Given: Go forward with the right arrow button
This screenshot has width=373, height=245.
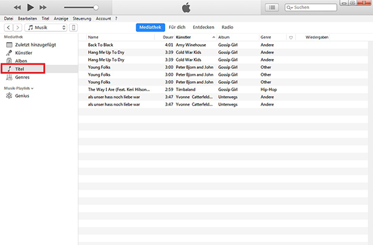Looking at the screenshot, I should [x=17, y=27].
